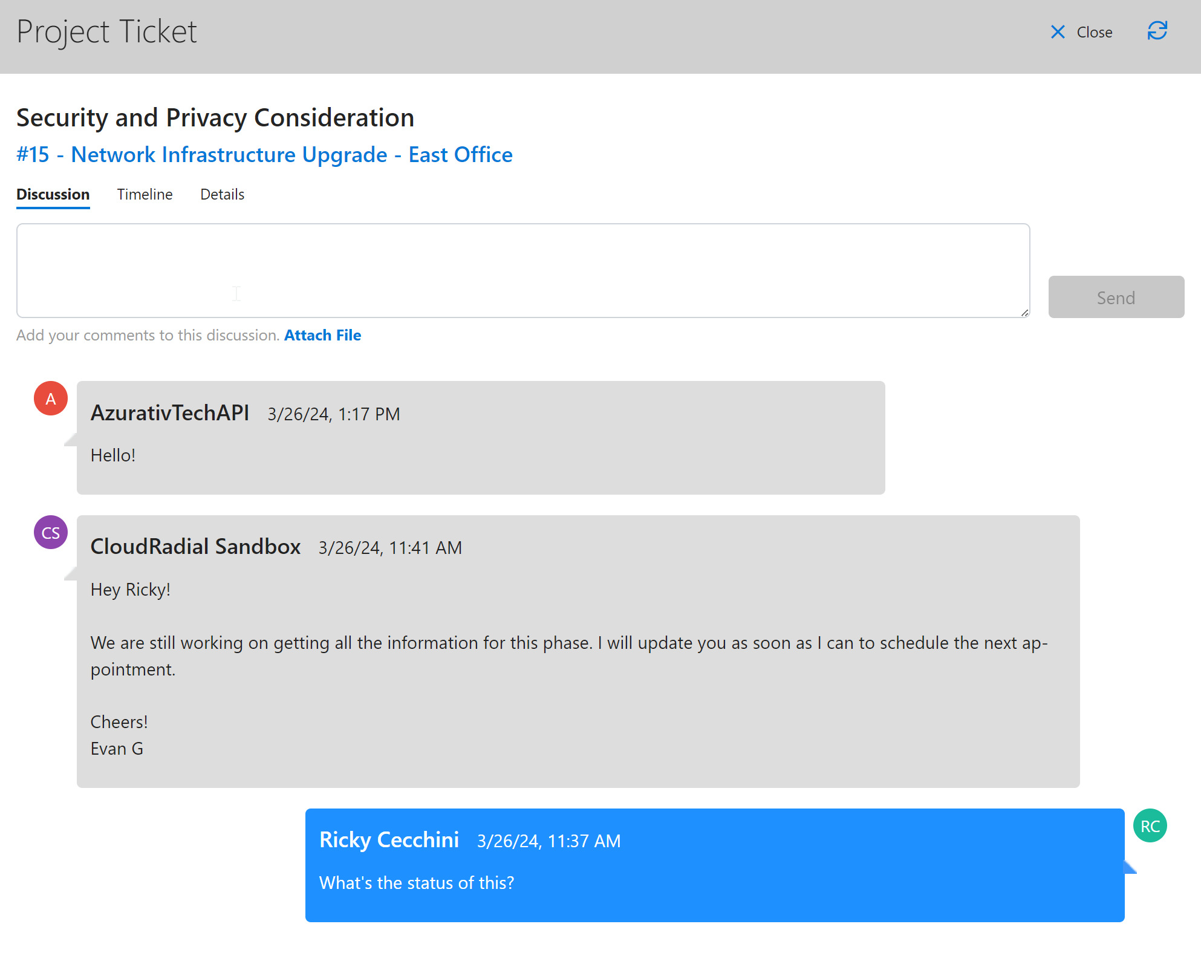Open ticket #15 Network Infrastructure Upgrade link
Viewport: 1201px width, 973px height.
264,155
